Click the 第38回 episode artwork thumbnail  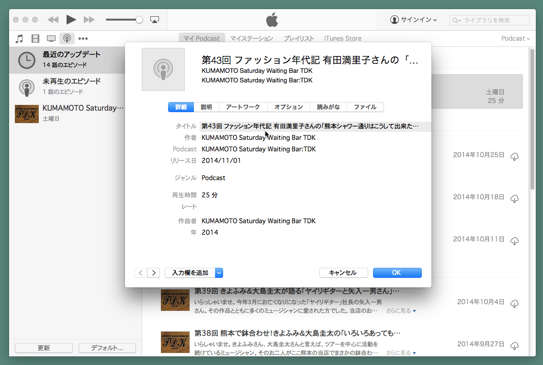(x=175, y=342)
